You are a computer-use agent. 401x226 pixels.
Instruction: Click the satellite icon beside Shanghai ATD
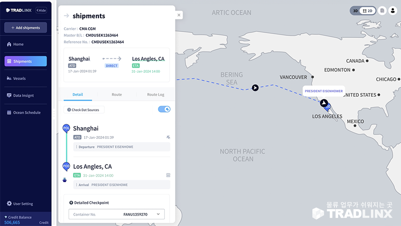click(x=168, y=137)
